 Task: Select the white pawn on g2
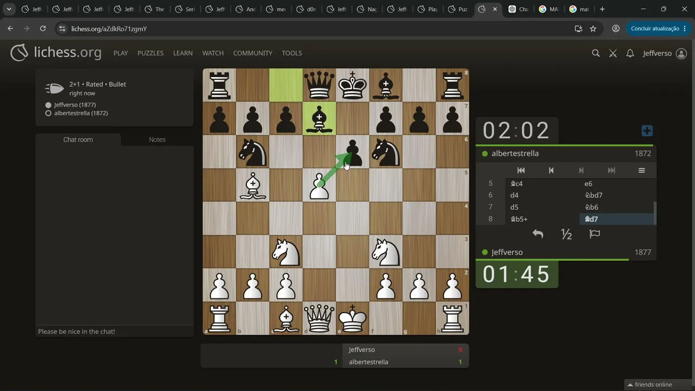click(419, 285)
